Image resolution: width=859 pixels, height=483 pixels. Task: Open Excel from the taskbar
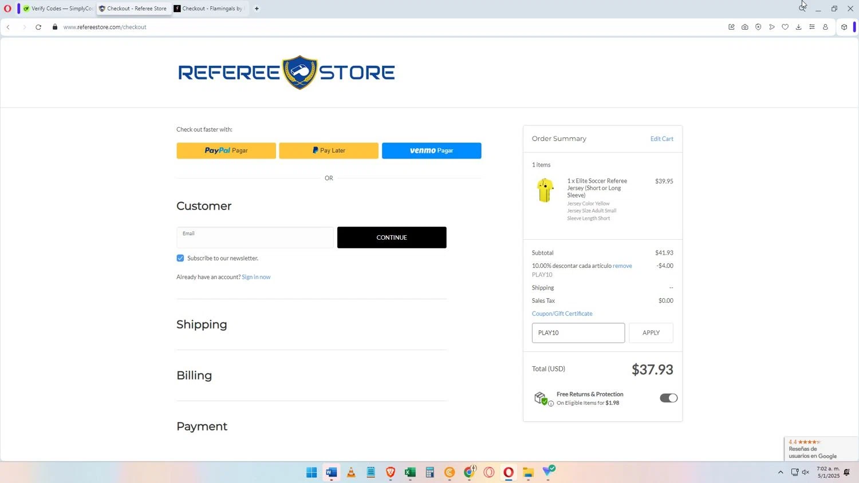click(x=410, y=472)
